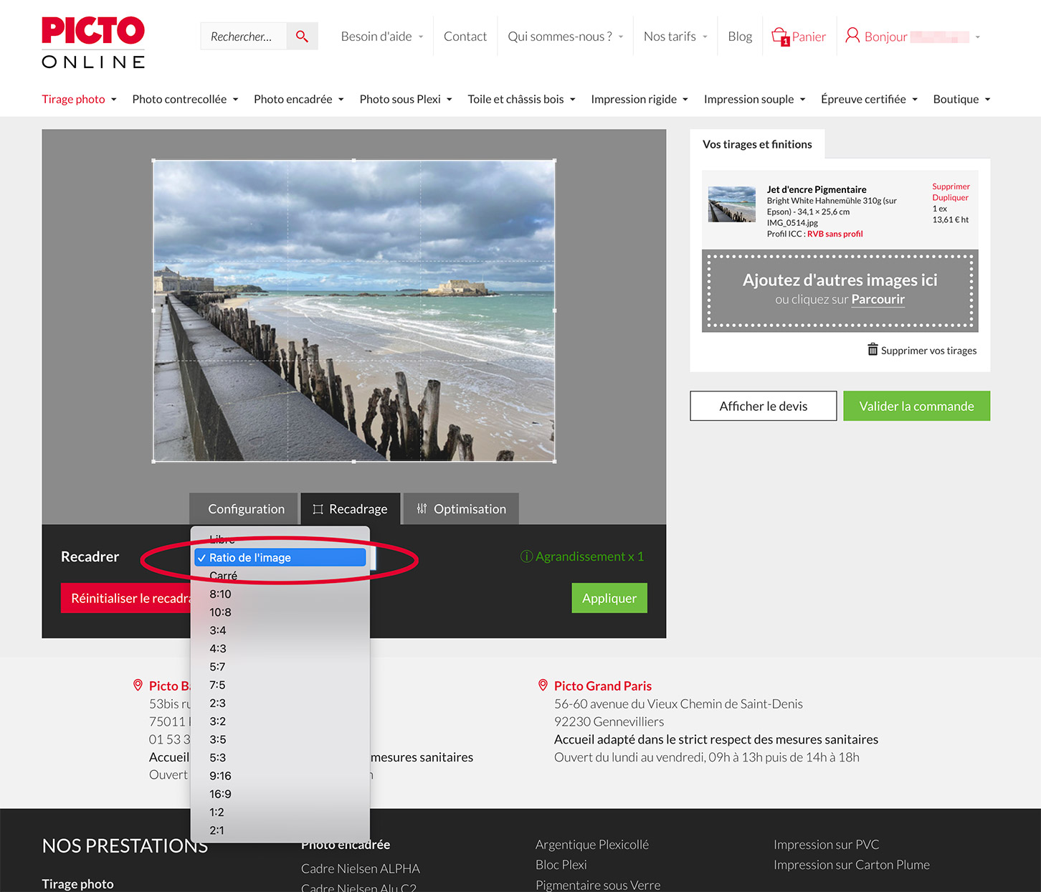The width and height of the screenshot is (1041, 892).
Task: Choose the 16:9 crop ratio
Action: tap(220, 794)
